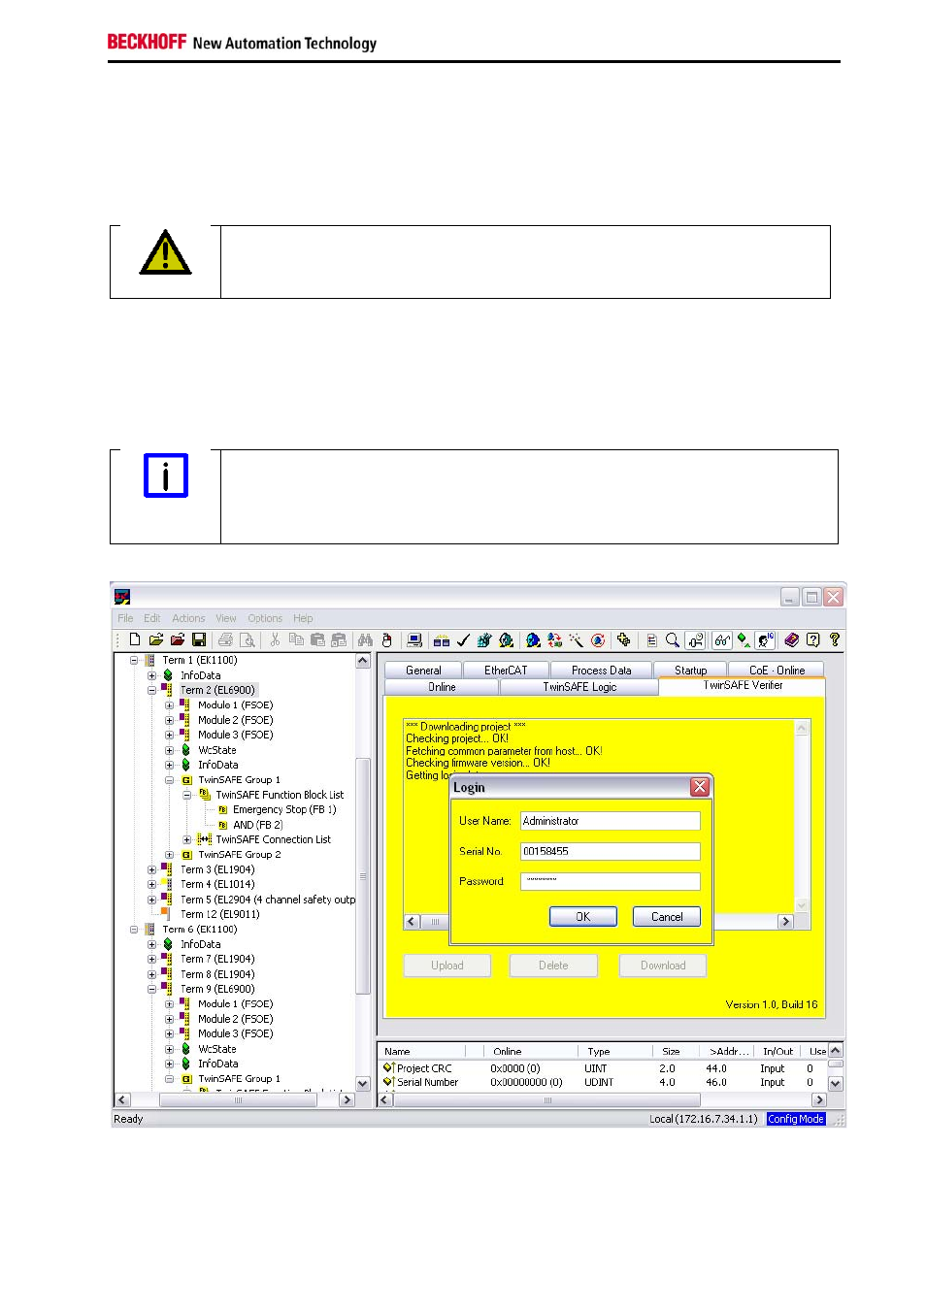Select Term 4 (EL1014) tree item
This screenshot has width=926, height=1310.
(217, 884)
